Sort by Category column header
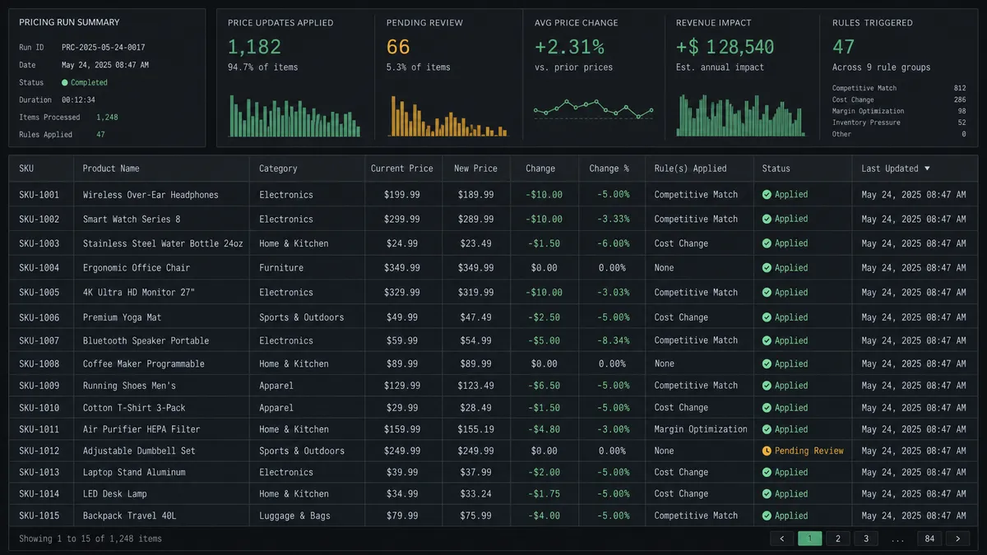Image resolution: width=987 pixels, height=555 pixels. coord(278,169)
